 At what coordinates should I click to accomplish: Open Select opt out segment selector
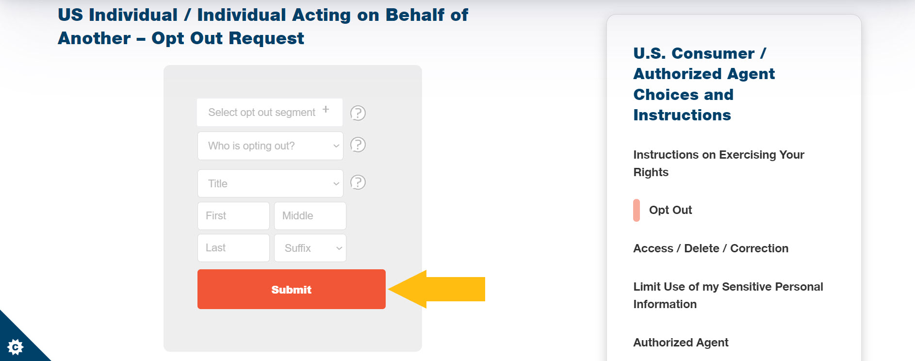(x=270, y=113)
